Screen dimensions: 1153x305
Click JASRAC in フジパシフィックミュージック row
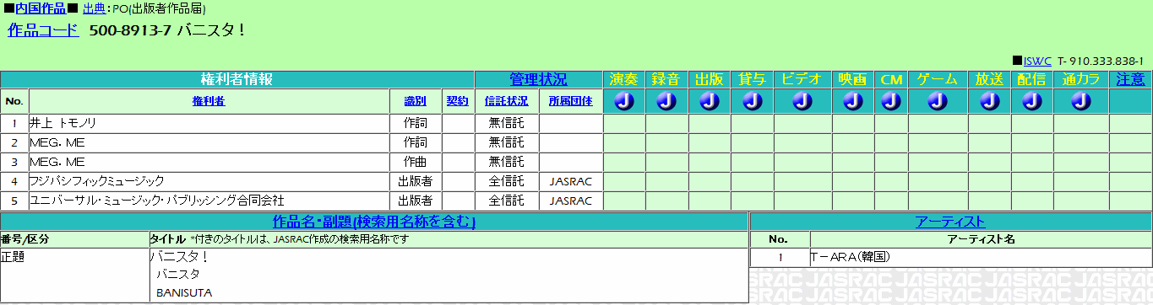pyautogui.click(x=571, y=181)
